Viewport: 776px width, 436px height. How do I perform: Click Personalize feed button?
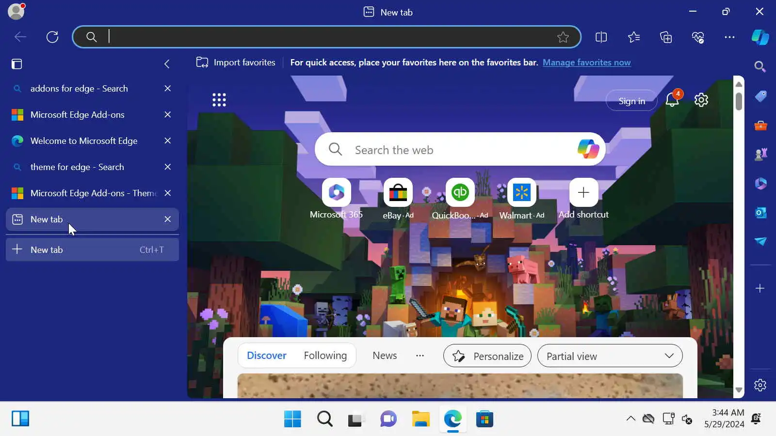pyautogui.click(x=487, y=356)
